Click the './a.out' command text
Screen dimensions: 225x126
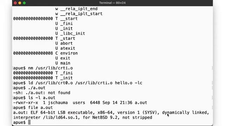point(37,88)
